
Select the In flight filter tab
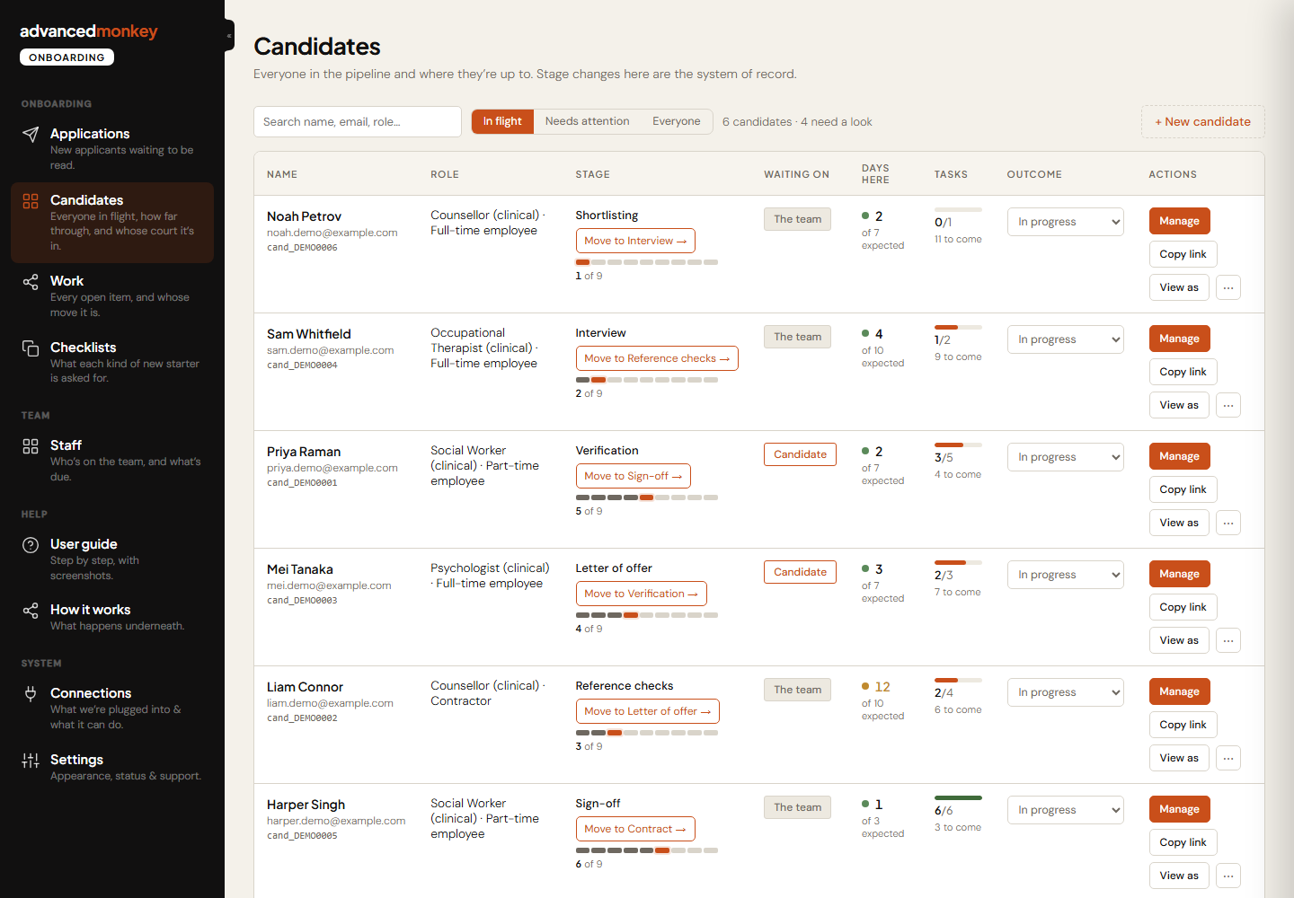click(502, 121)
